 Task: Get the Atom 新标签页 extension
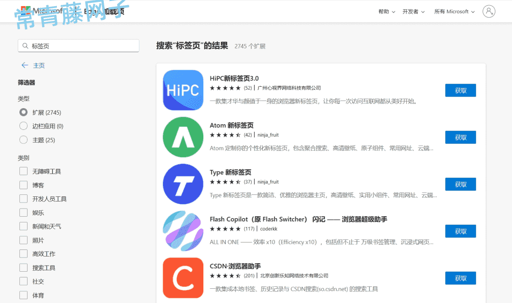click(460, 138)
